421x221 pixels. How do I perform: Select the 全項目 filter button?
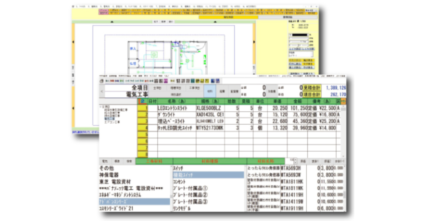coord(157,88)
